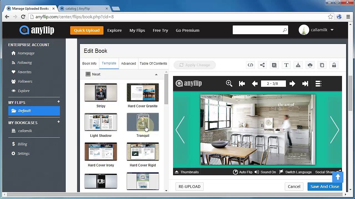Go to next page using viewer toolbar arrow
355x199 pixels.
pos(292,83)
